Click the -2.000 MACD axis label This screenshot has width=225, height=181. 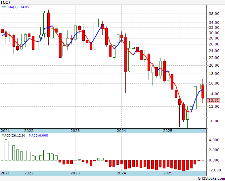[215, 170]
